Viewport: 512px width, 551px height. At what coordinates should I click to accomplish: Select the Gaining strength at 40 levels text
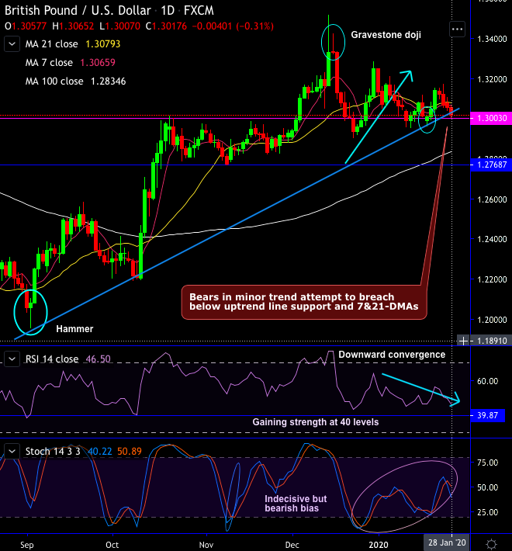pos(316,422)
